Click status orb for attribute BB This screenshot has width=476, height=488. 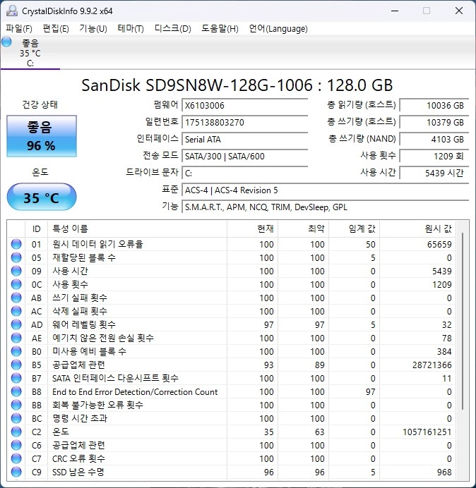[x=16, y=405]
